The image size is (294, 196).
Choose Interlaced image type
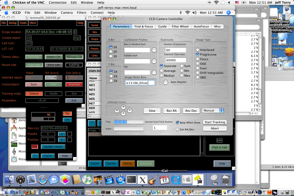pyautogui.click(x=198, y=50)
